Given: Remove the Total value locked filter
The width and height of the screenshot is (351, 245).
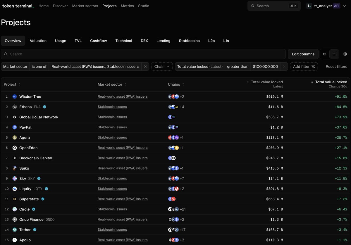Looking at the screenshot, I should click(x=284, y=67).
